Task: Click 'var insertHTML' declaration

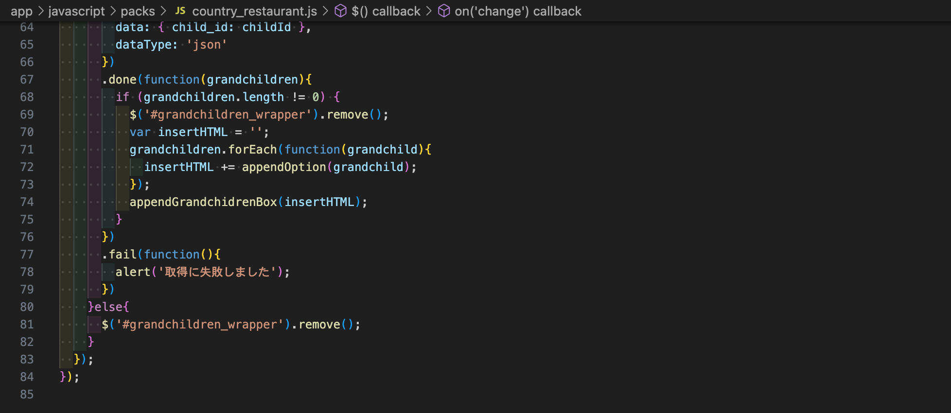Action: 178,132
